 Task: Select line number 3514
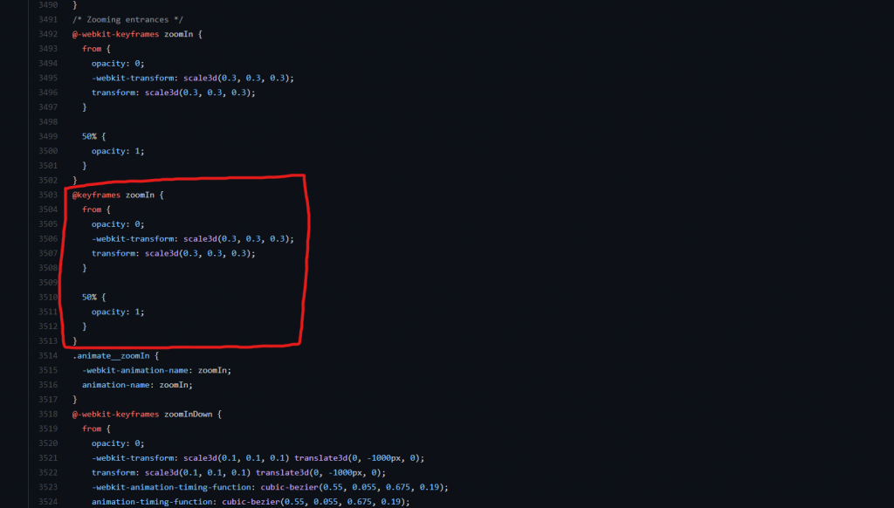49,355
